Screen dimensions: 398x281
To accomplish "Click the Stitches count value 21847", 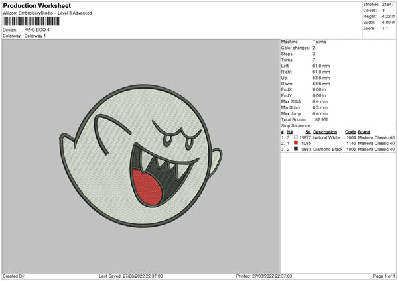I will (389, 4).
